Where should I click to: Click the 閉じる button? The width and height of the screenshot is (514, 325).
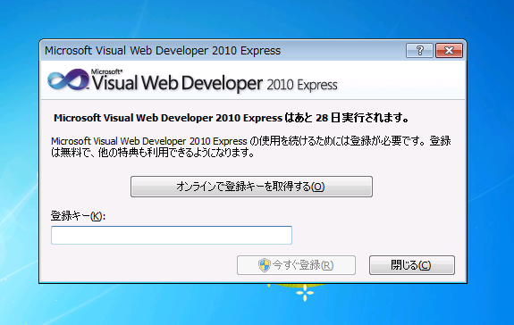[412, 265]
